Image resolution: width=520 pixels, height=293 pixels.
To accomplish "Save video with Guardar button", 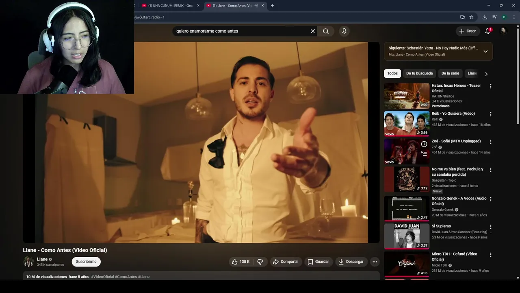I will tap(318, 262).
